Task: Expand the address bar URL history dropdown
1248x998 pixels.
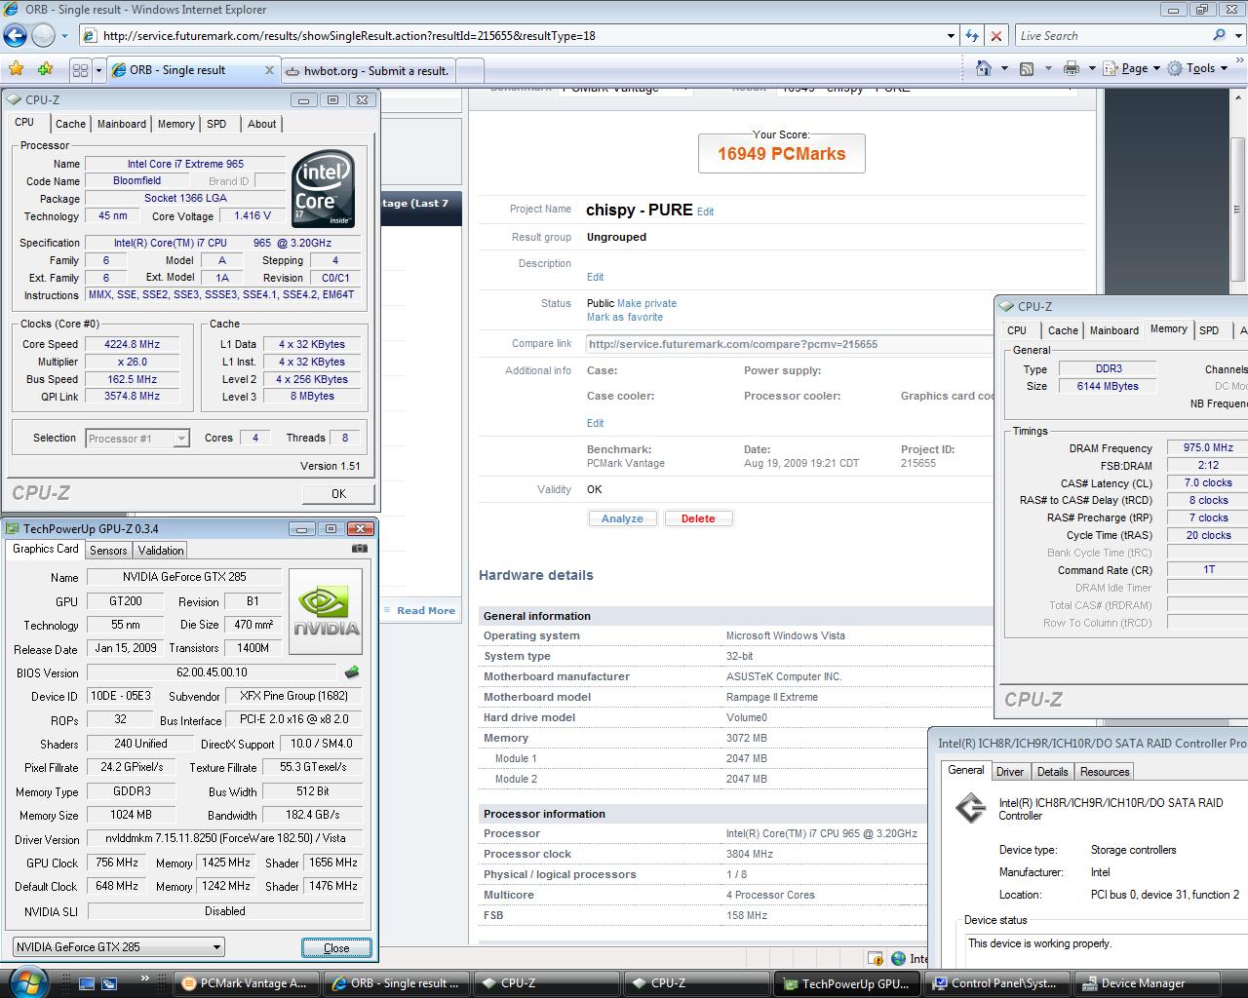Action: 951,36
